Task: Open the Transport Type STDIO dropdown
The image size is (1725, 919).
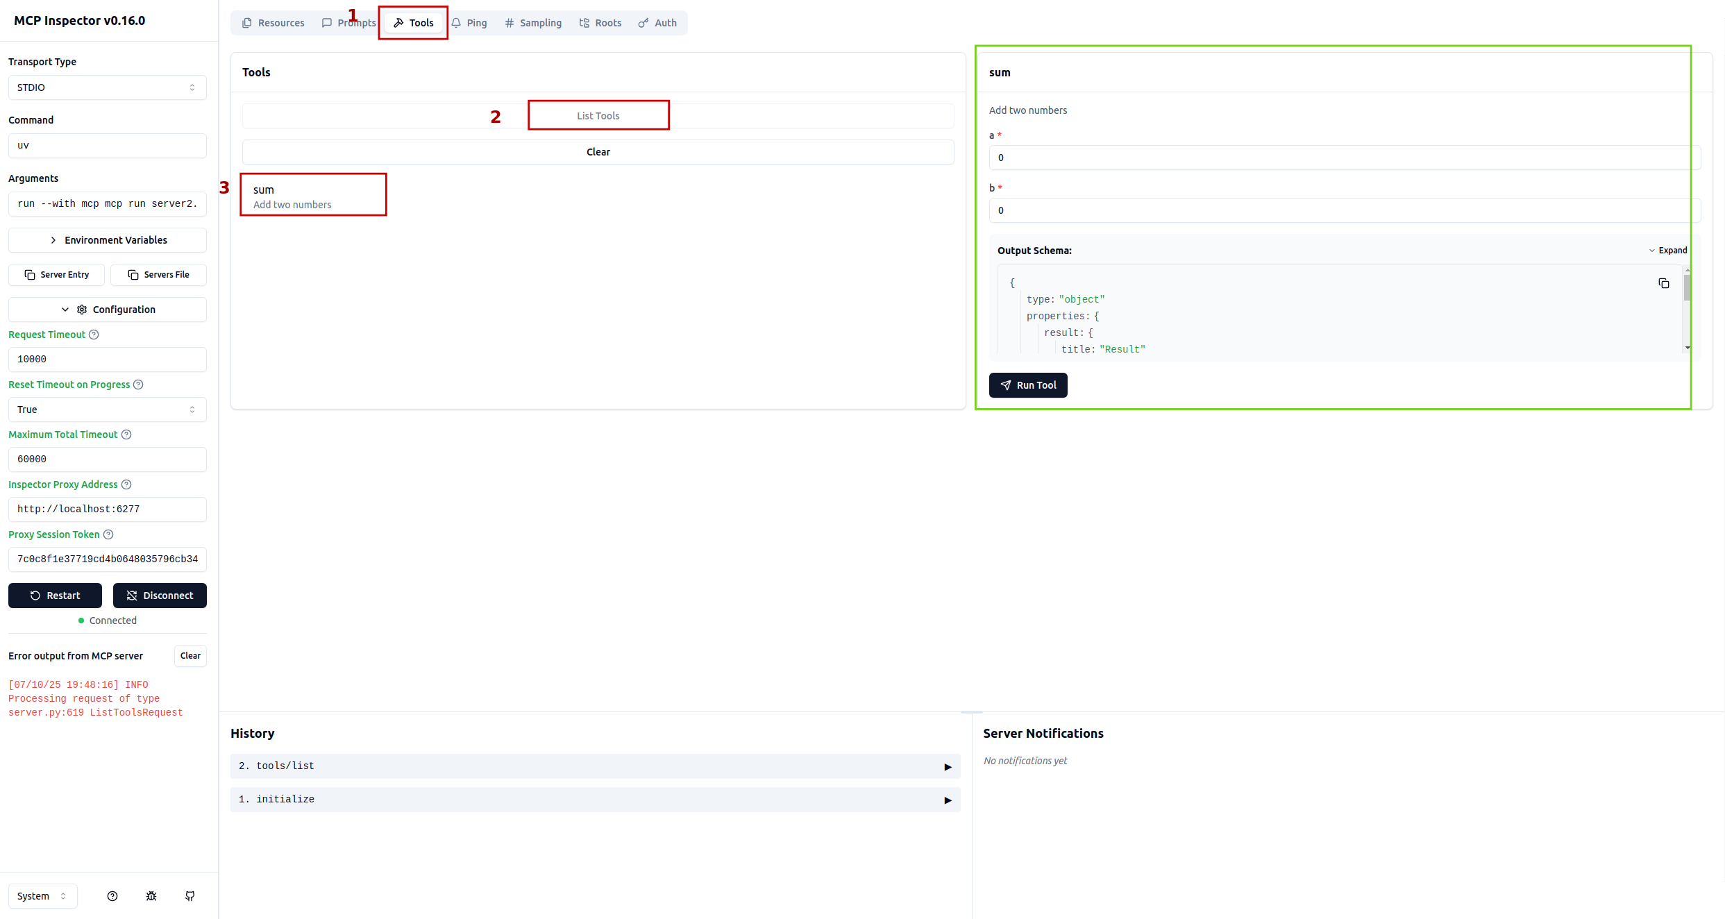Action: pos(107,87)
